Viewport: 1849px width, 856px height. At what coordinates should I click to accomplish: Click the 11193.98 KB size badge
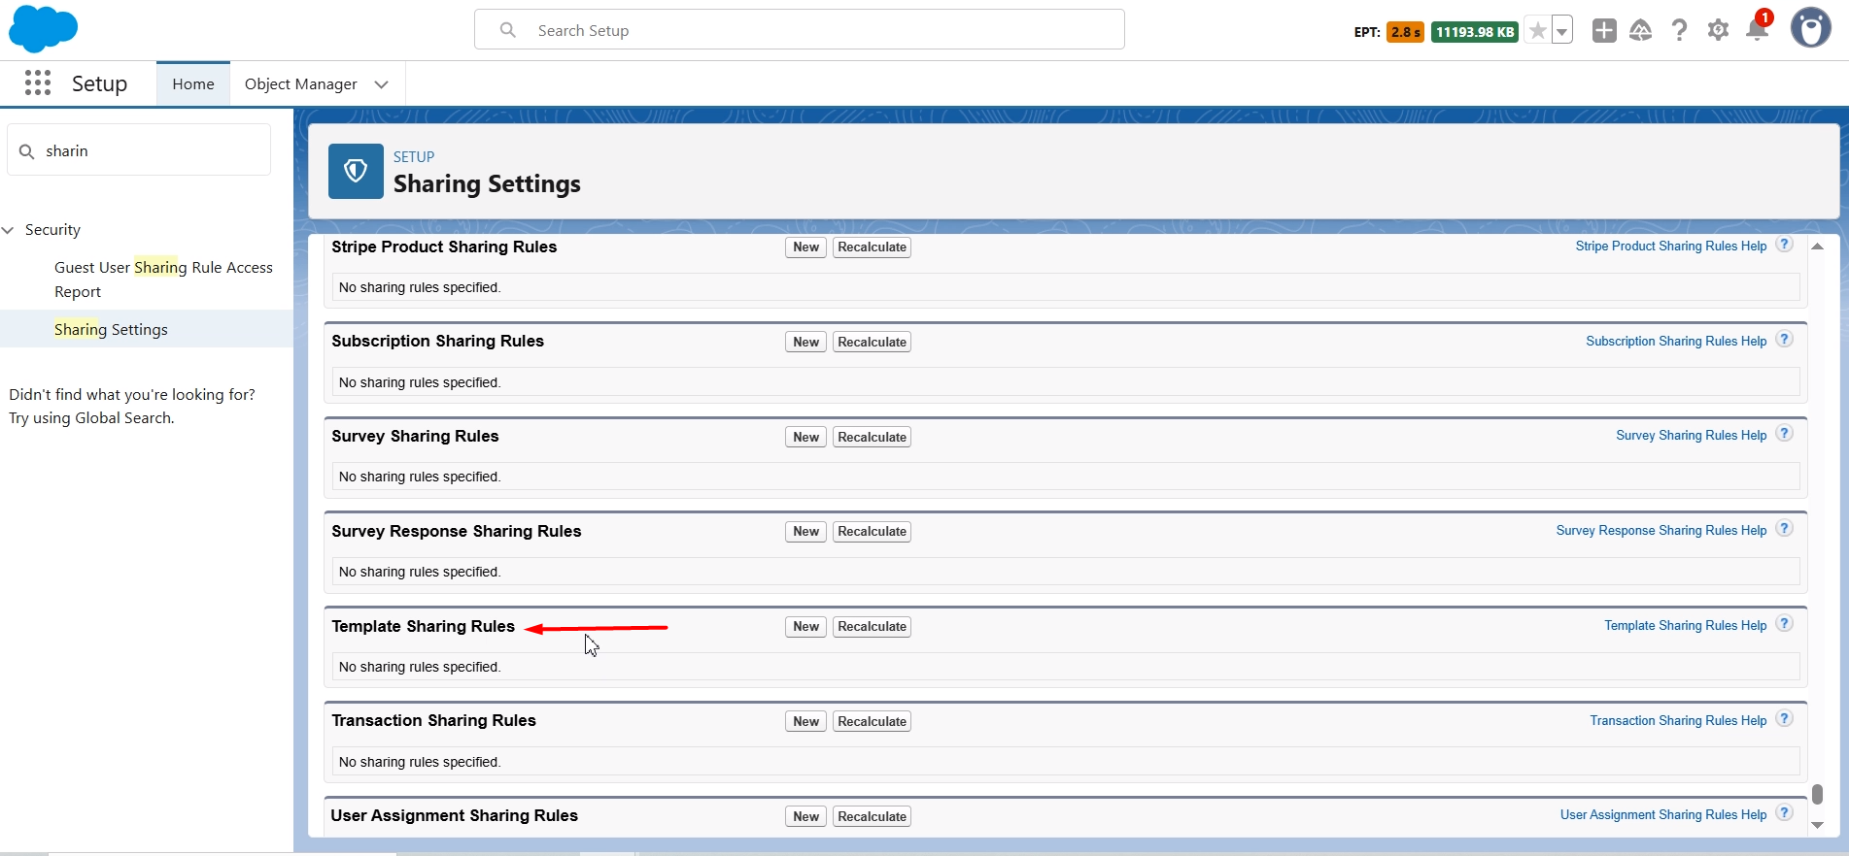click(1475, 32)
